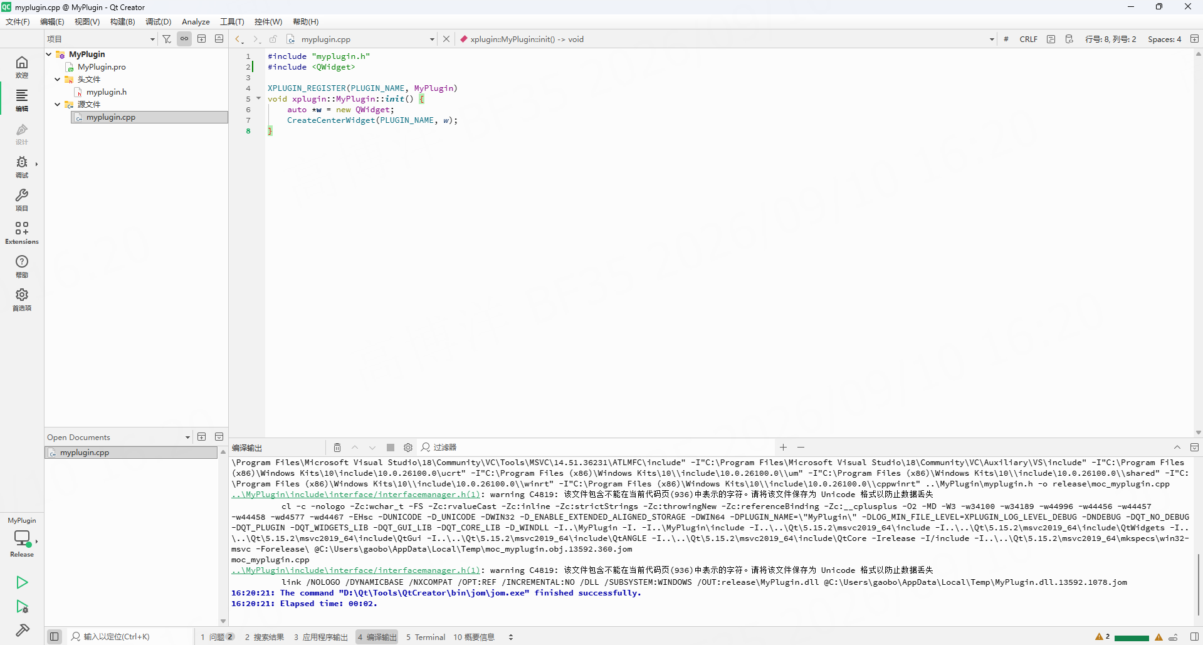Close the myplugin.cpp document
The height and width of the screenshot is (645, 1203).
point(446,39)
